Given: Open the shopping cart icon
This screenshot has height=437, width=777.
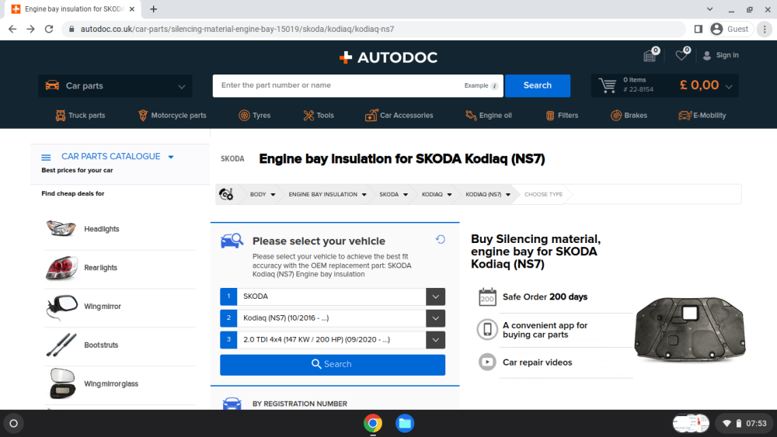Looking at the screenshot, I should pos(608,85).
